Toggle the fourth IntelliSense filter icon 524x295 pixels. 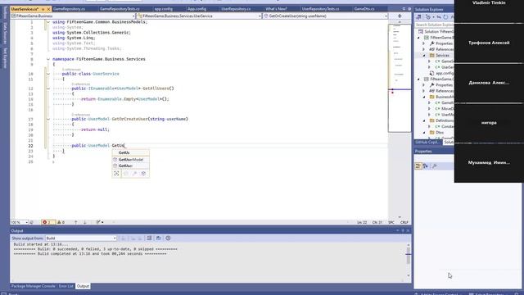click(144, 173)
